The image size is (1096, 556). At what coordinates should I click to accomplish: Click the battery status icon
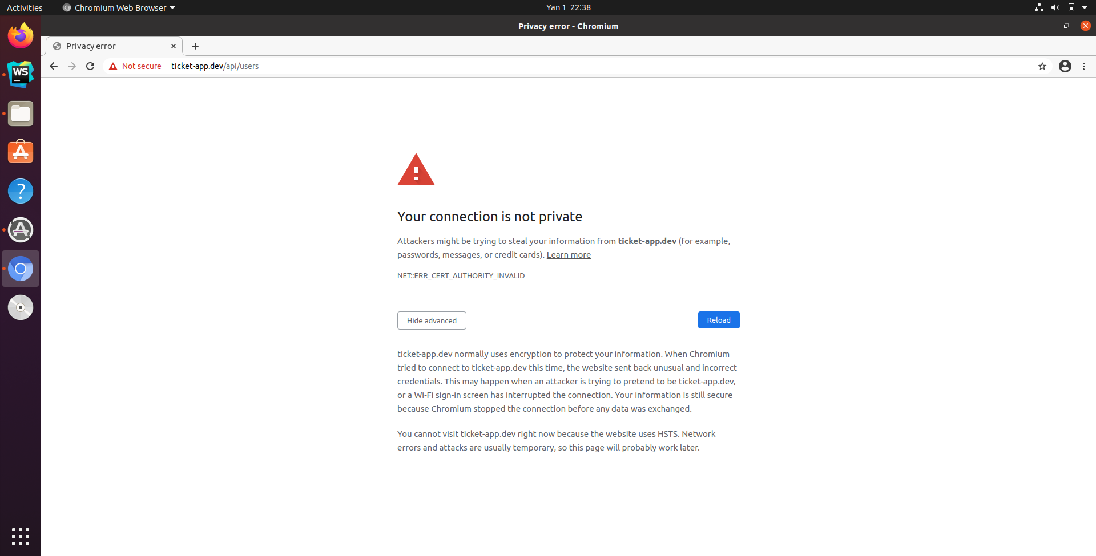1071,7
